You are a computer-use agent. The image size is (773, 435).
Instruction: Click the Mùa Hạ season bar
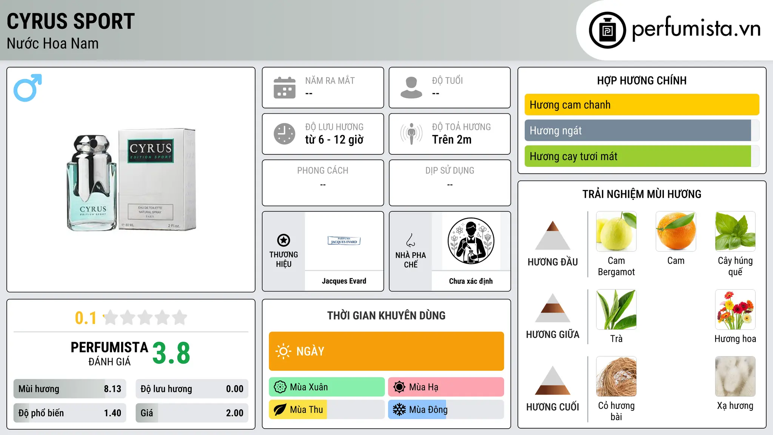446,387
